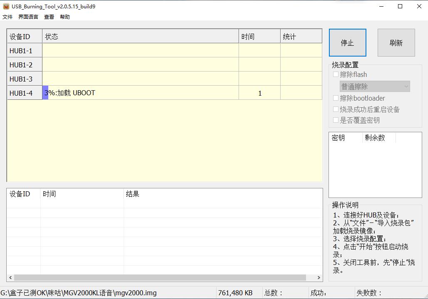
Task: Click the HUB1-4 progress bar row
Action: [140, 93]
